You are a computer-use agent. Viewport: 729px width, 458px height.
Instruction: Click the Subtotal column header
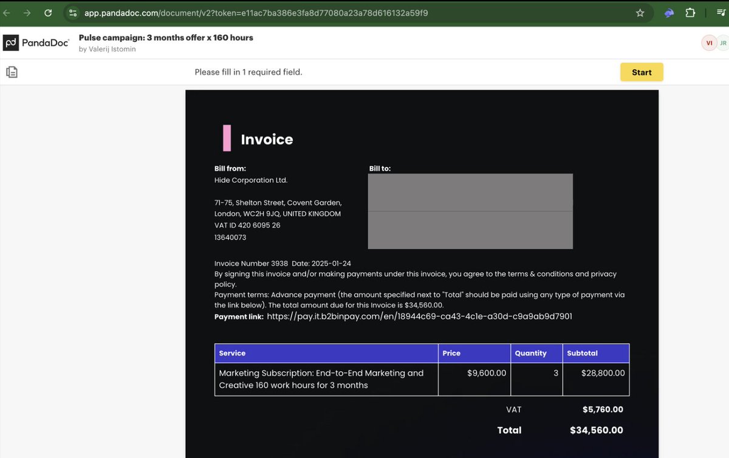(596, 353)
